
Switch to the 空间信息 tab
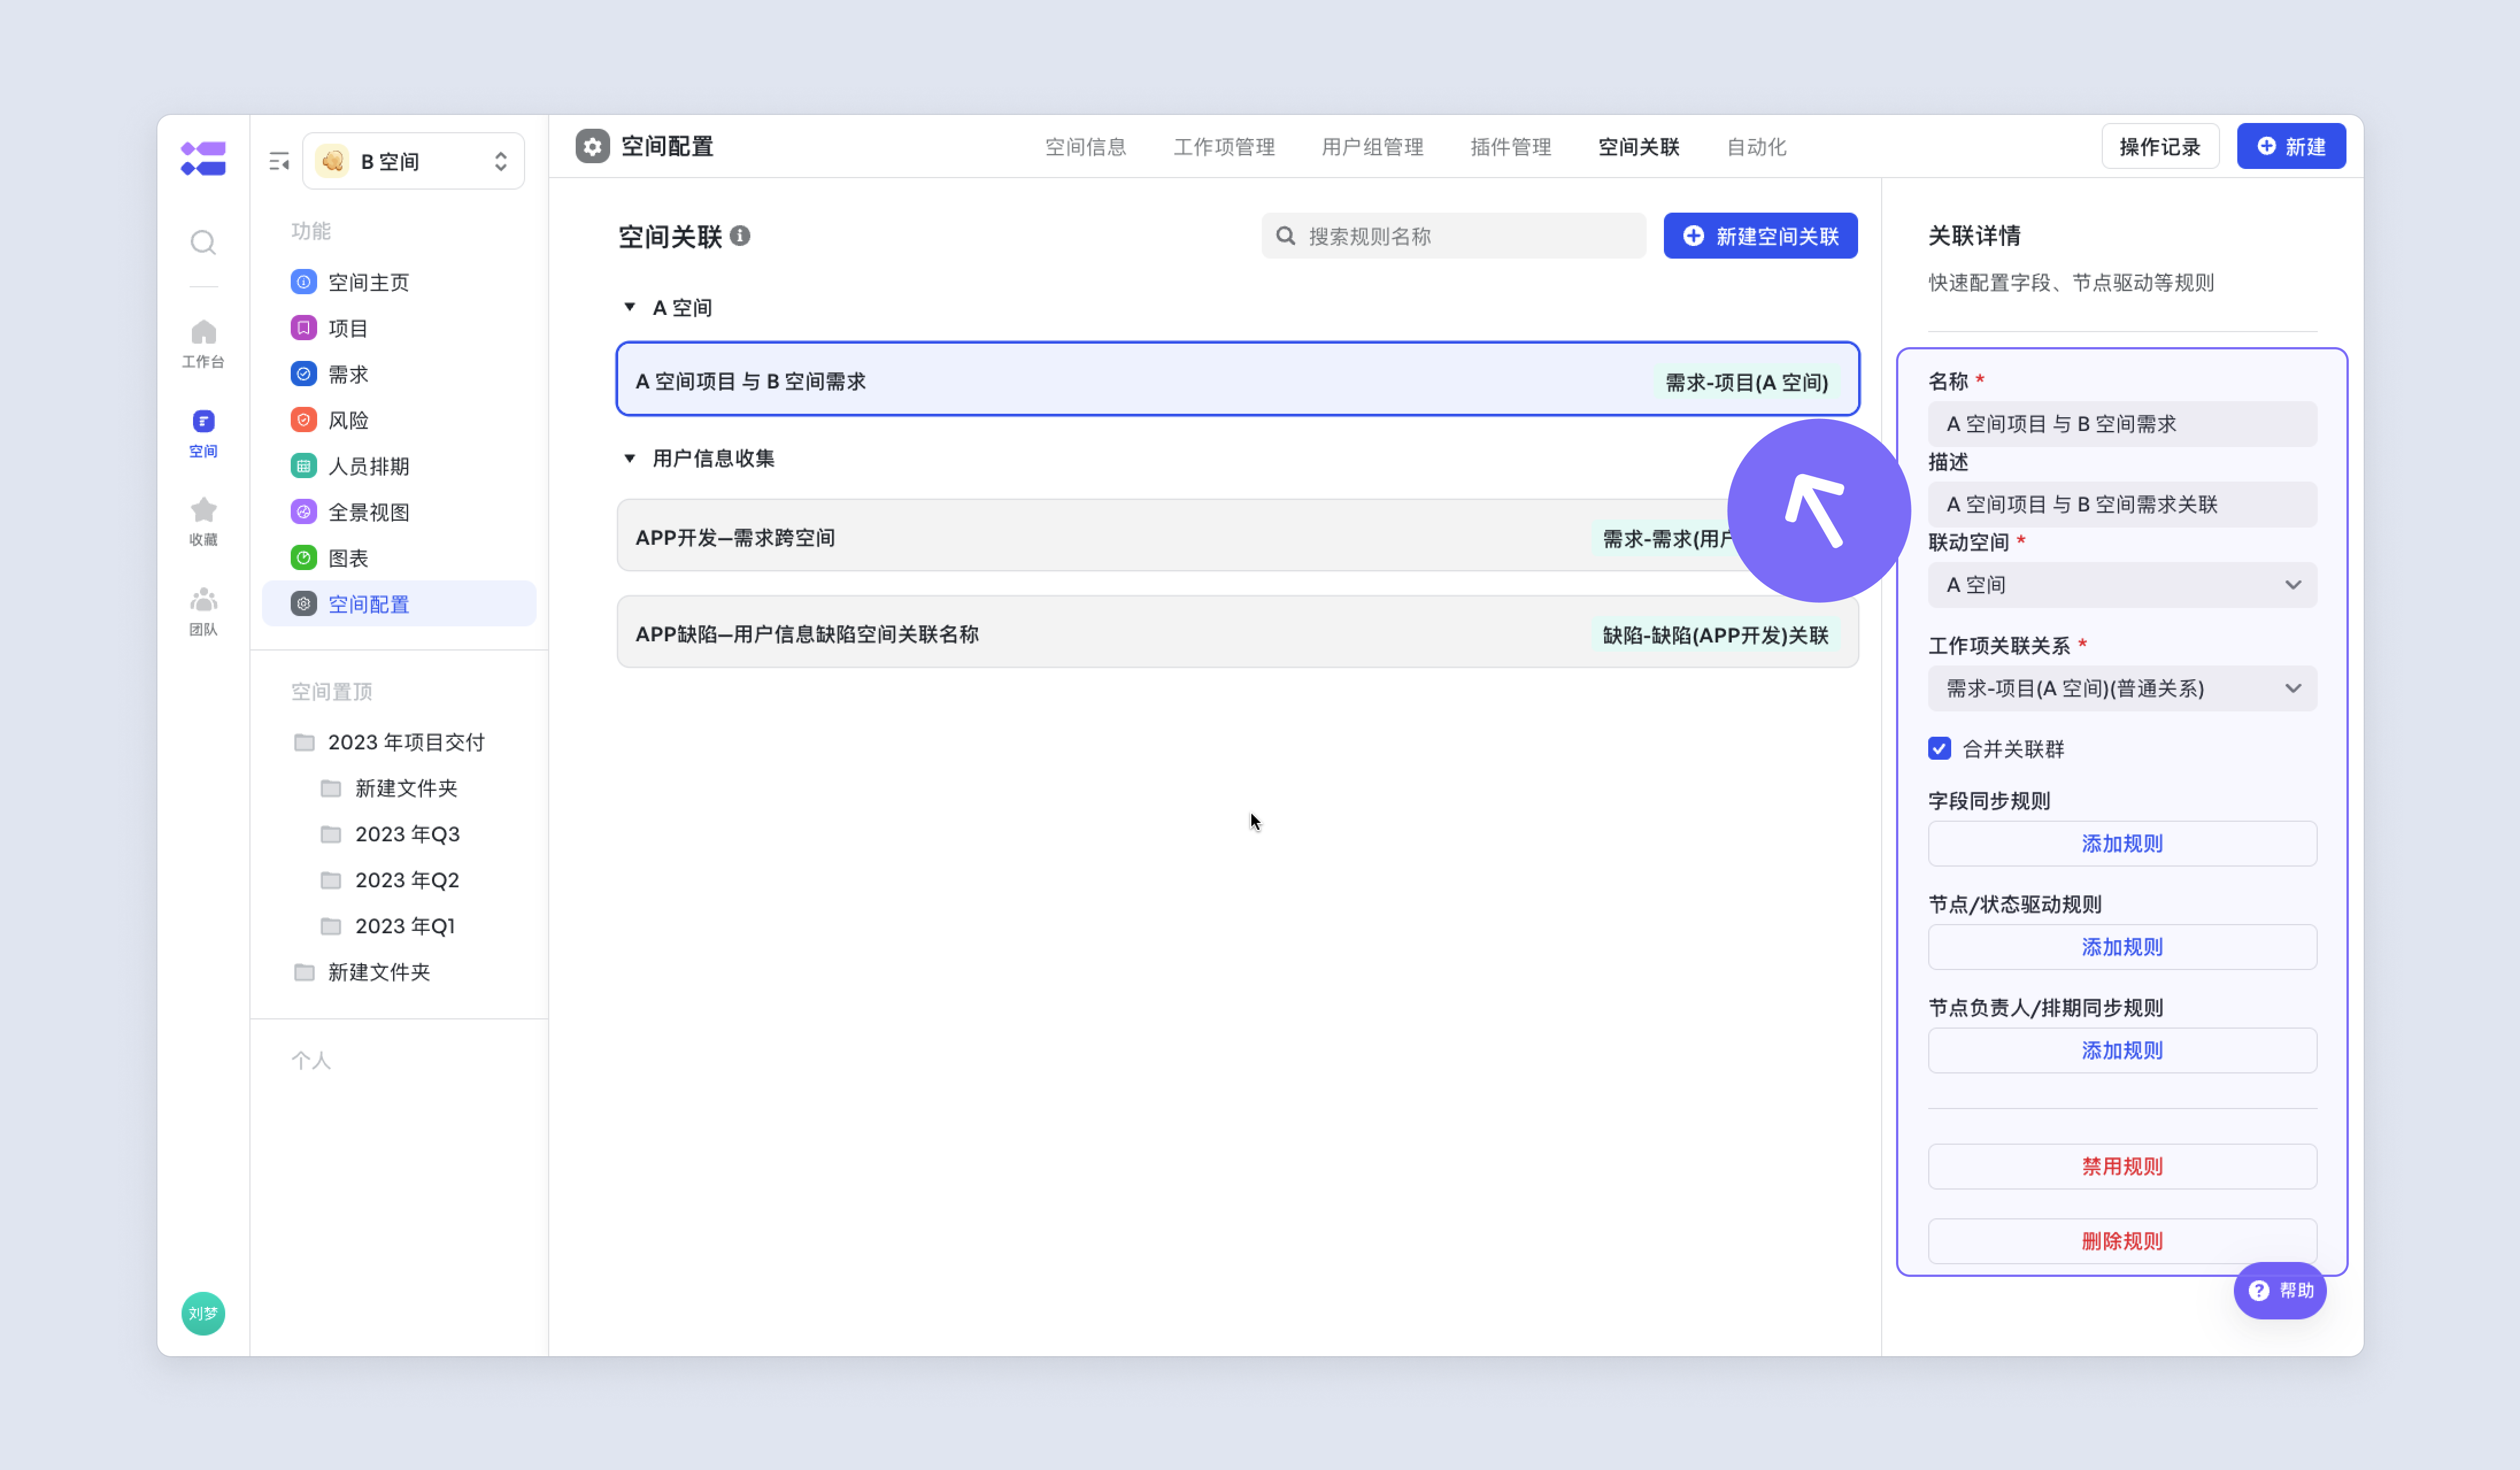coord(1085,147)
